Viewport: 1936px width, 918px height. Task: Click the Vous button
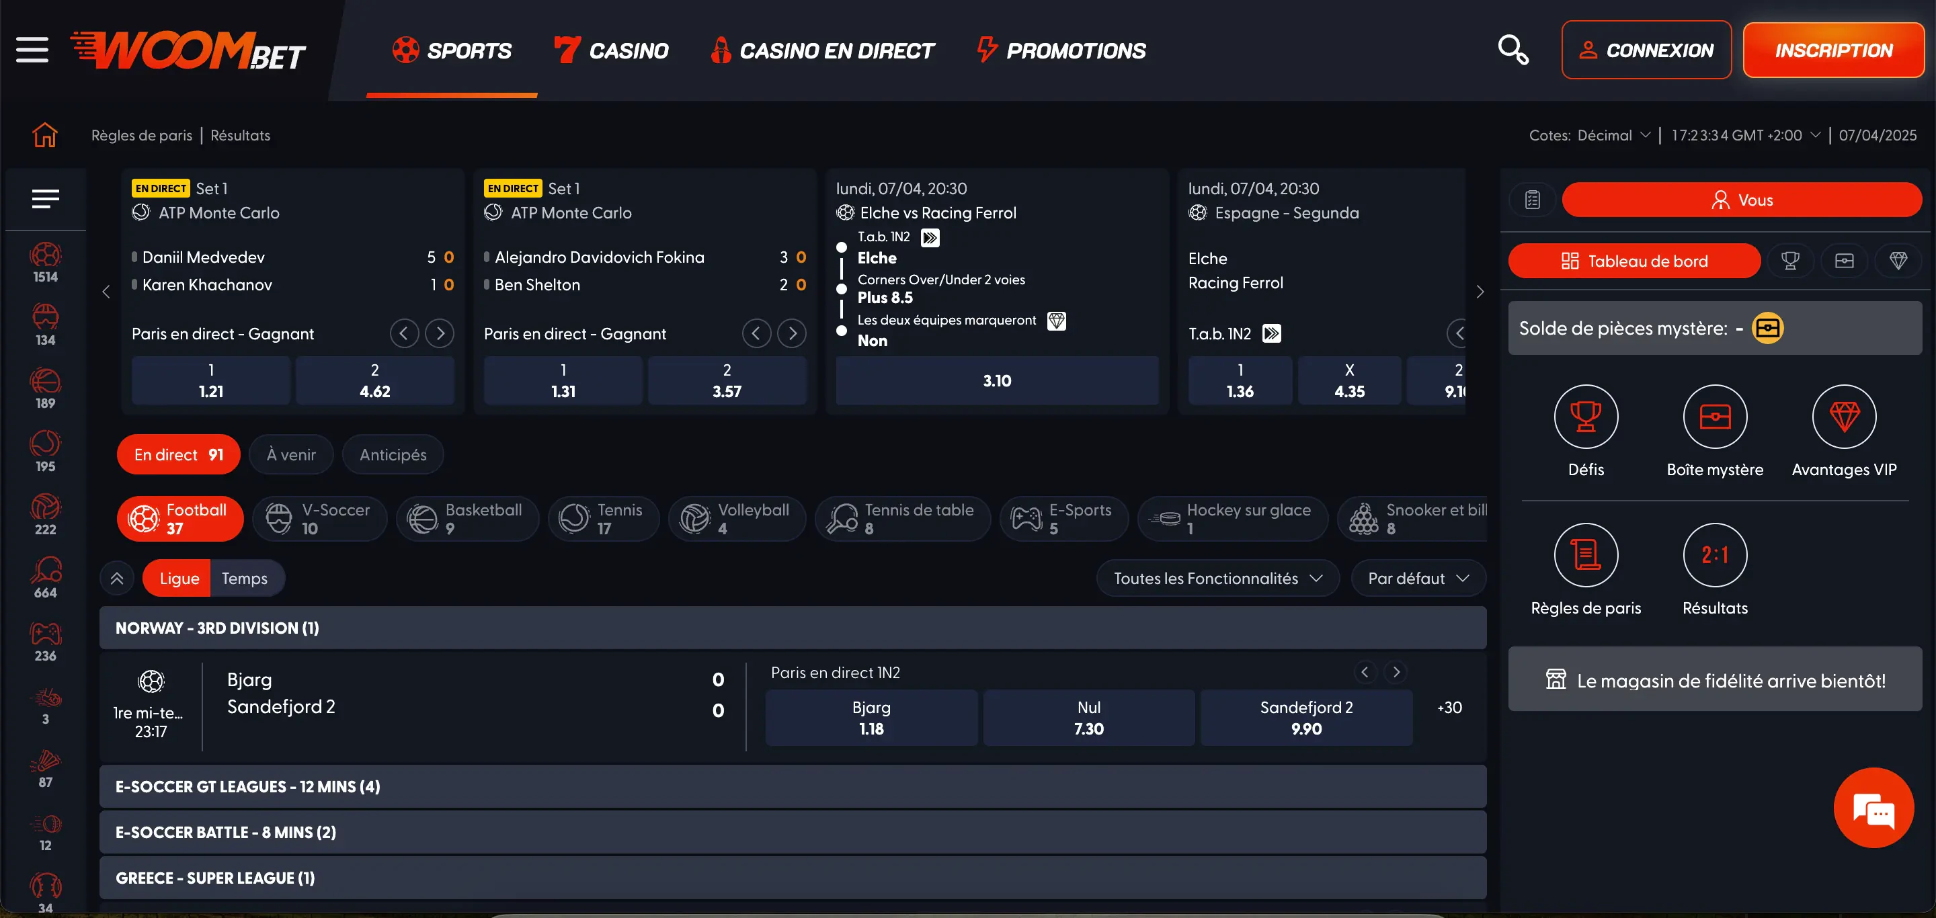click(1742, 200)
